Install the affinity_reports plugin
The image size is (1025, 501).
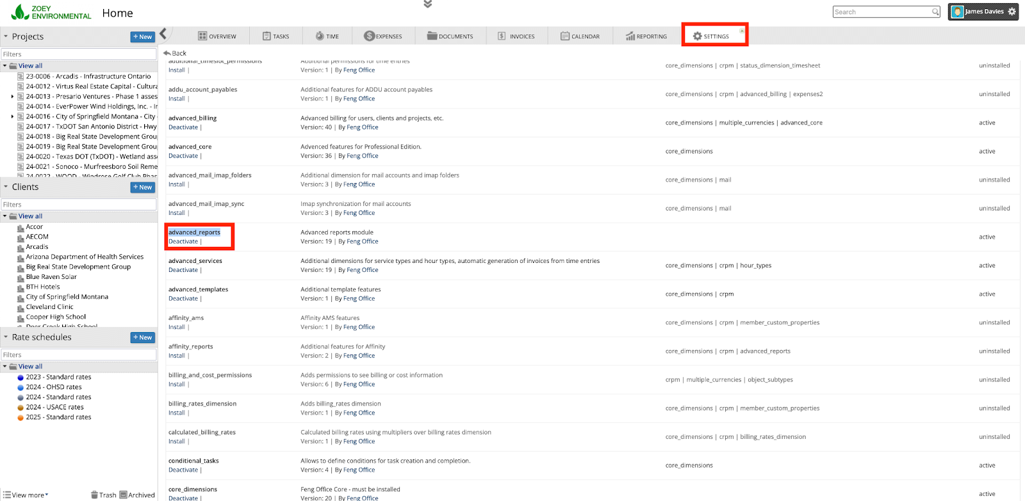click(176, 356)
